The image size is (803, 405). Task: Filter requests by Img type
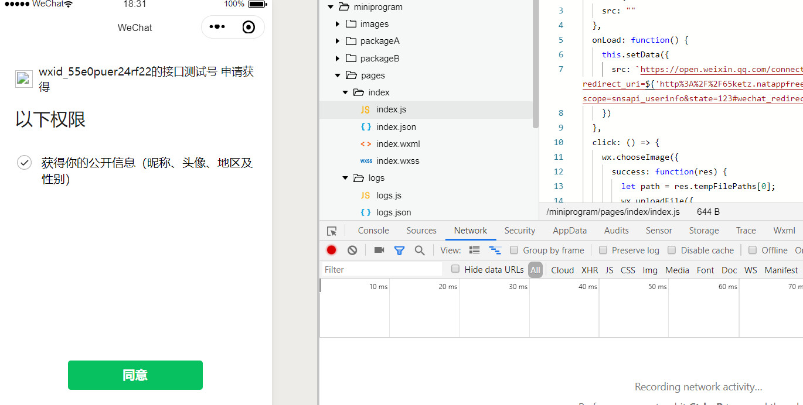pyautogui.click(x=650, y=270)
